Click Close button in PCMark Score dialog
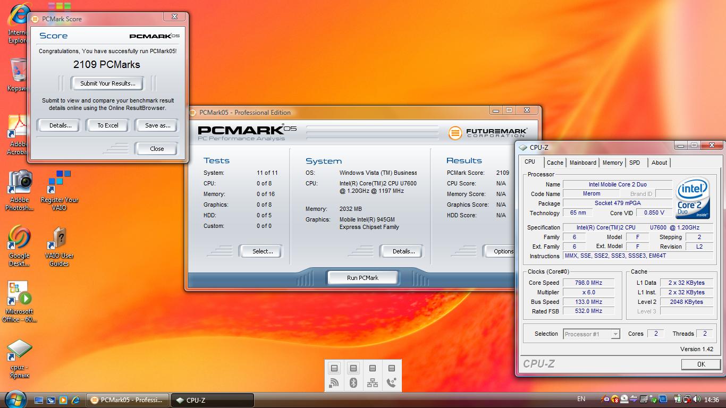The image size is (726, 408). coord(157,149)
